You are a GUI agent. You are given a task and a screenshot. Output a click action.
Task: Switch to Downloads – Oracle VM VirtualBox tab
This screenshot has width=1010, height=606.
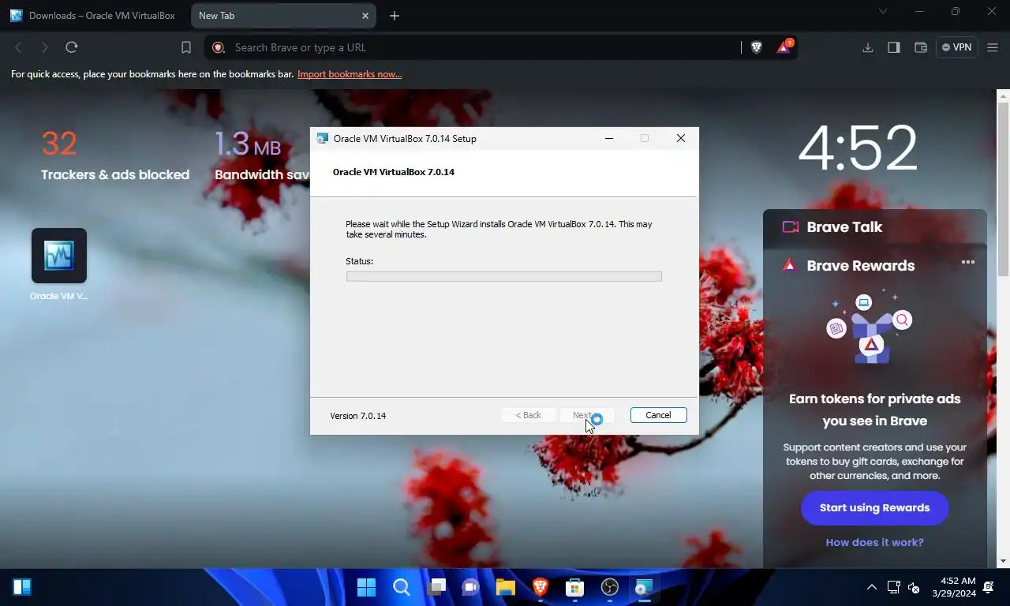tap(94, 16)
